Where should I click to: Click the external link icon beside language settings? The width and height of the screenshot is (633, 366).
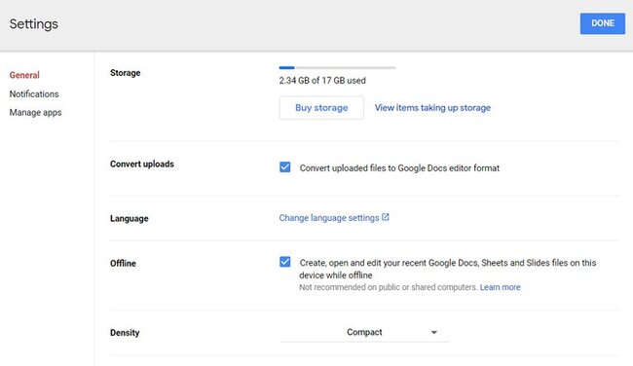(386, 217)
